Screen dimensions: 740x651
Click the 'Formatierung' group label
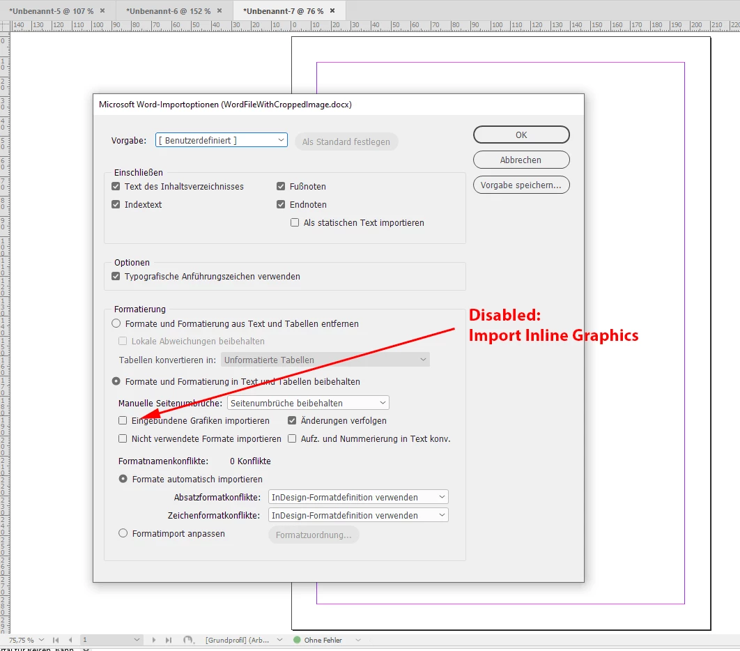pos(139,309)
